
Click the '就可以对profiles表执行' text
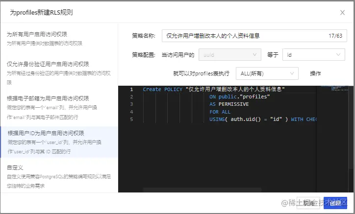point(201,73)
